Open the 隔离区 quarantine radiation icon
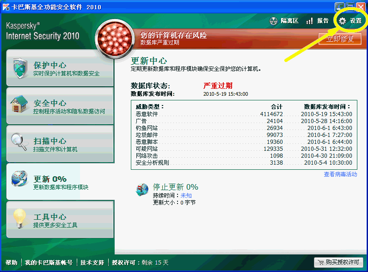368x272 pixels. pos(273,21)
